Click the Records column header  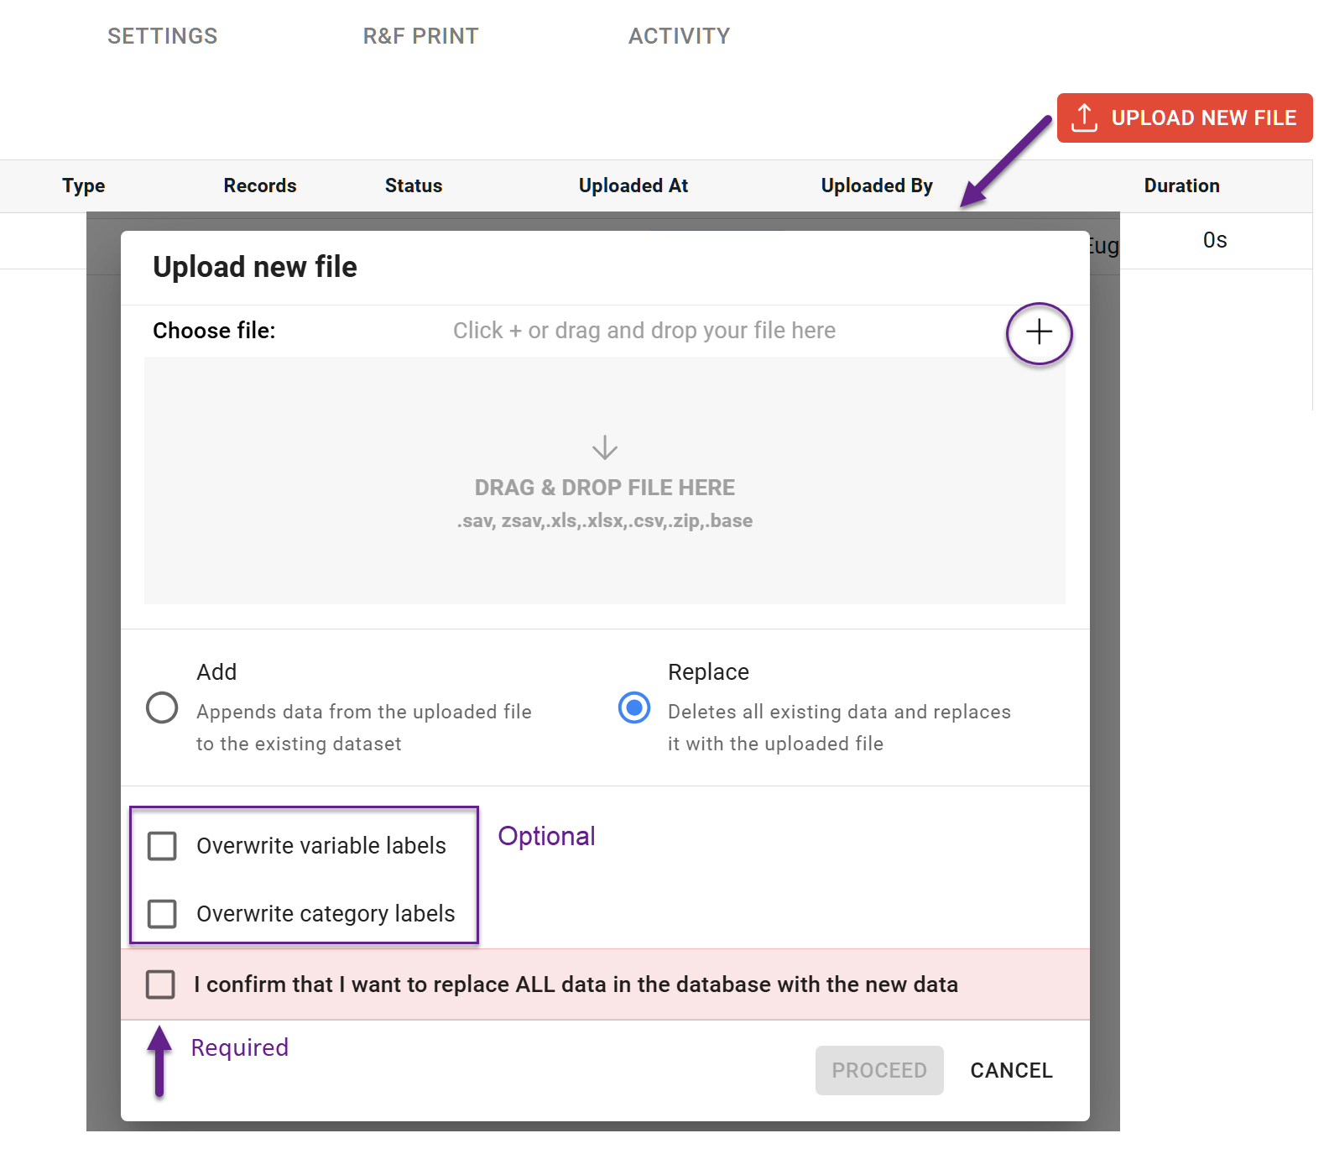(260, 185)
